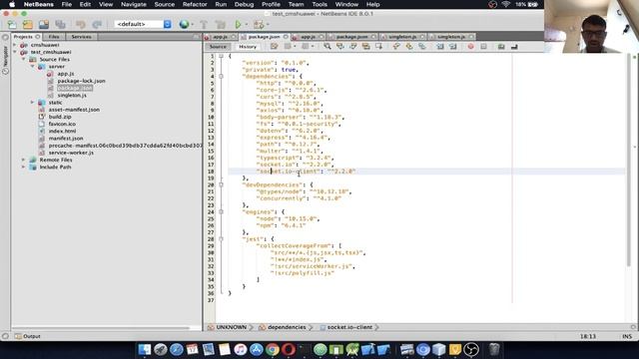
Task: Click the Find Selection magnifier icon
Action: click(327, 47)
